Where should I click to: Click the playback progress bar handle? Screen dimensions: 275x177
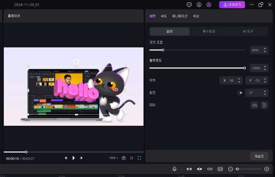point(26,152)
